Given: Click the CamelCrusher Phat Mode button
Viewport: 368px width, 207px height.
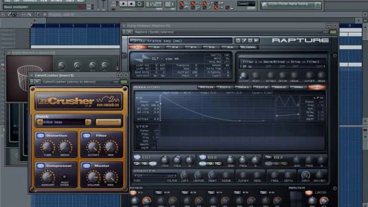Looking at the screenshot, I should pyautogui.click(x=64, y=177).
